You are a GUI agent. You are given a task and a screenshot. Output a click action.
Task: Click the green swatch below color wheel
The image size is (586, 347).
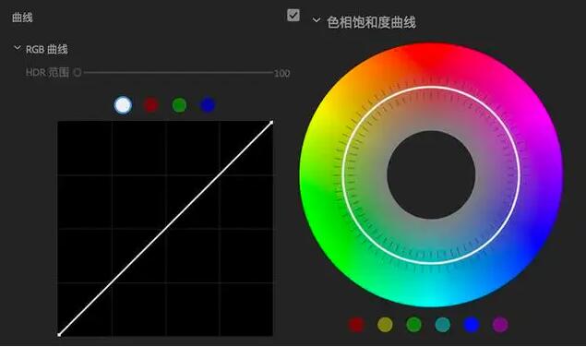(x=414, y=325)
